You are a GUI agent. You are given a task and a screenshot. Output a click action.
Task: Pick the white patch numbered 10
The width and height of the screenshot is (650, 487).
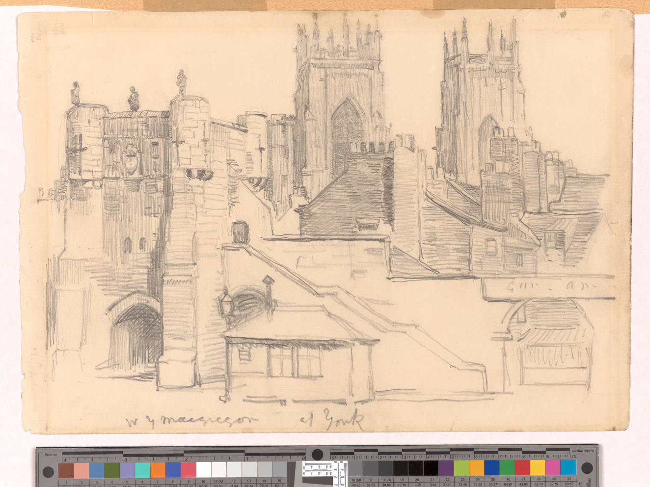pos(203,470)
